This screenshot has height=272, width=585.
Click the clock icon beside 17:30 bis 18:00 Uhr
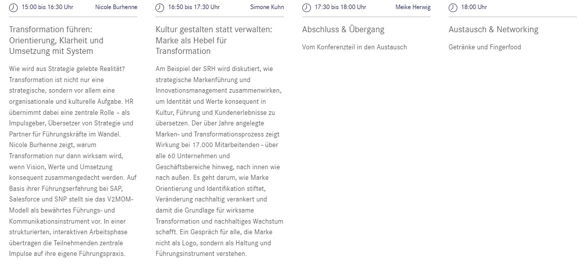pos(306,7)
